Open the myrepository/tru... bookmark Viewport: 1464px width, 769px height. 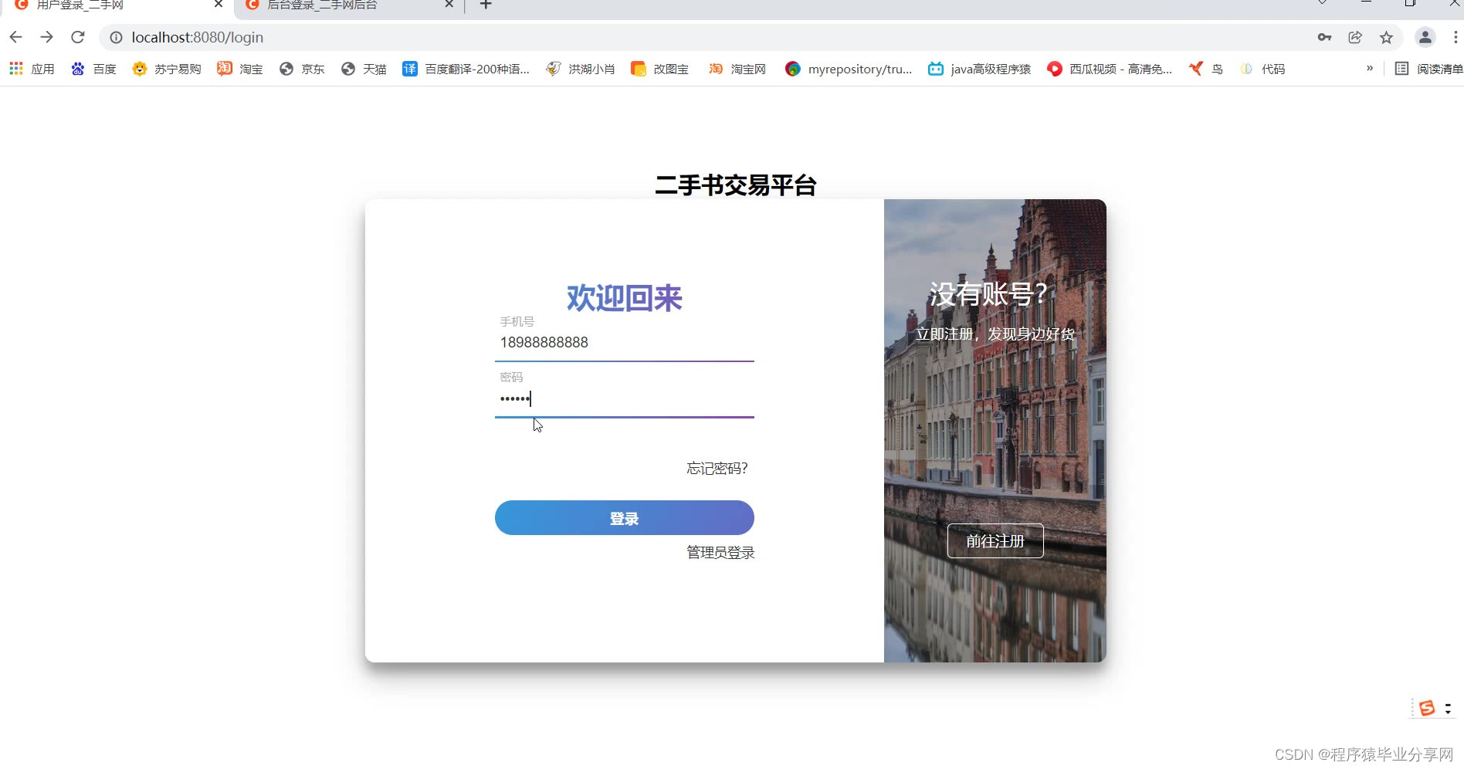tap(849, 69)
